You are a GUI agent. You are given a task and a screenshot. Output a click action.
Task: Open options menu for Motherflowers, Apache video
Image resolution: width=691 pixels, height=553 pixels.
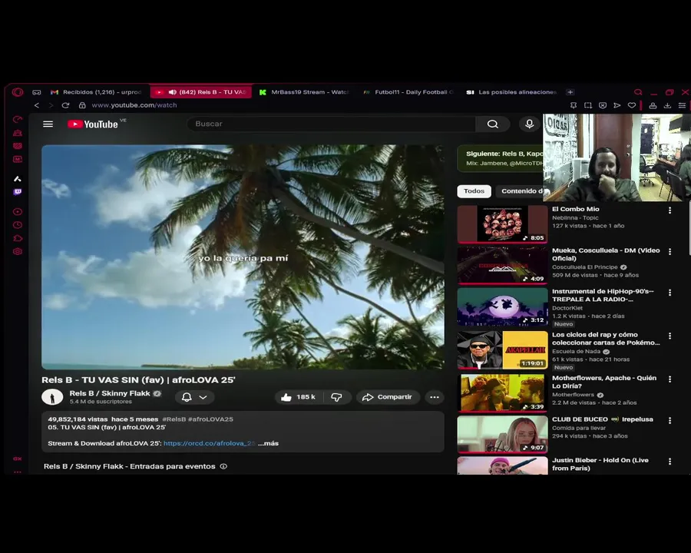[670, 379]
